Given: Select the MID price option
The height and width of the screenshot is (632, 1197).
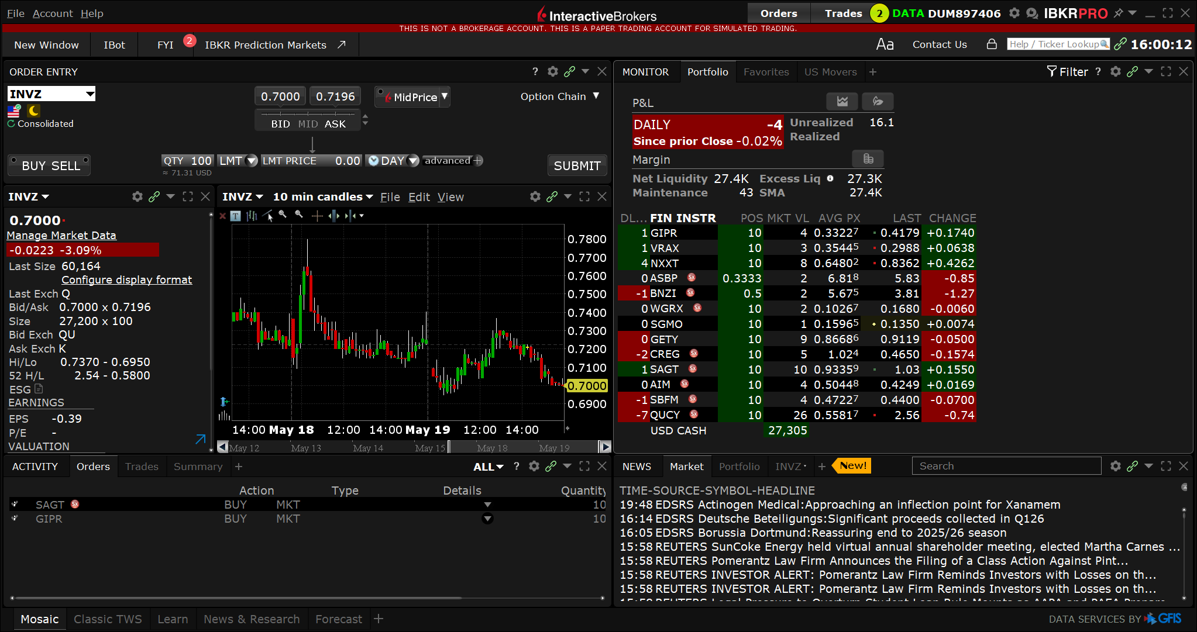Looking at the screenshot, I should [308, 124].
